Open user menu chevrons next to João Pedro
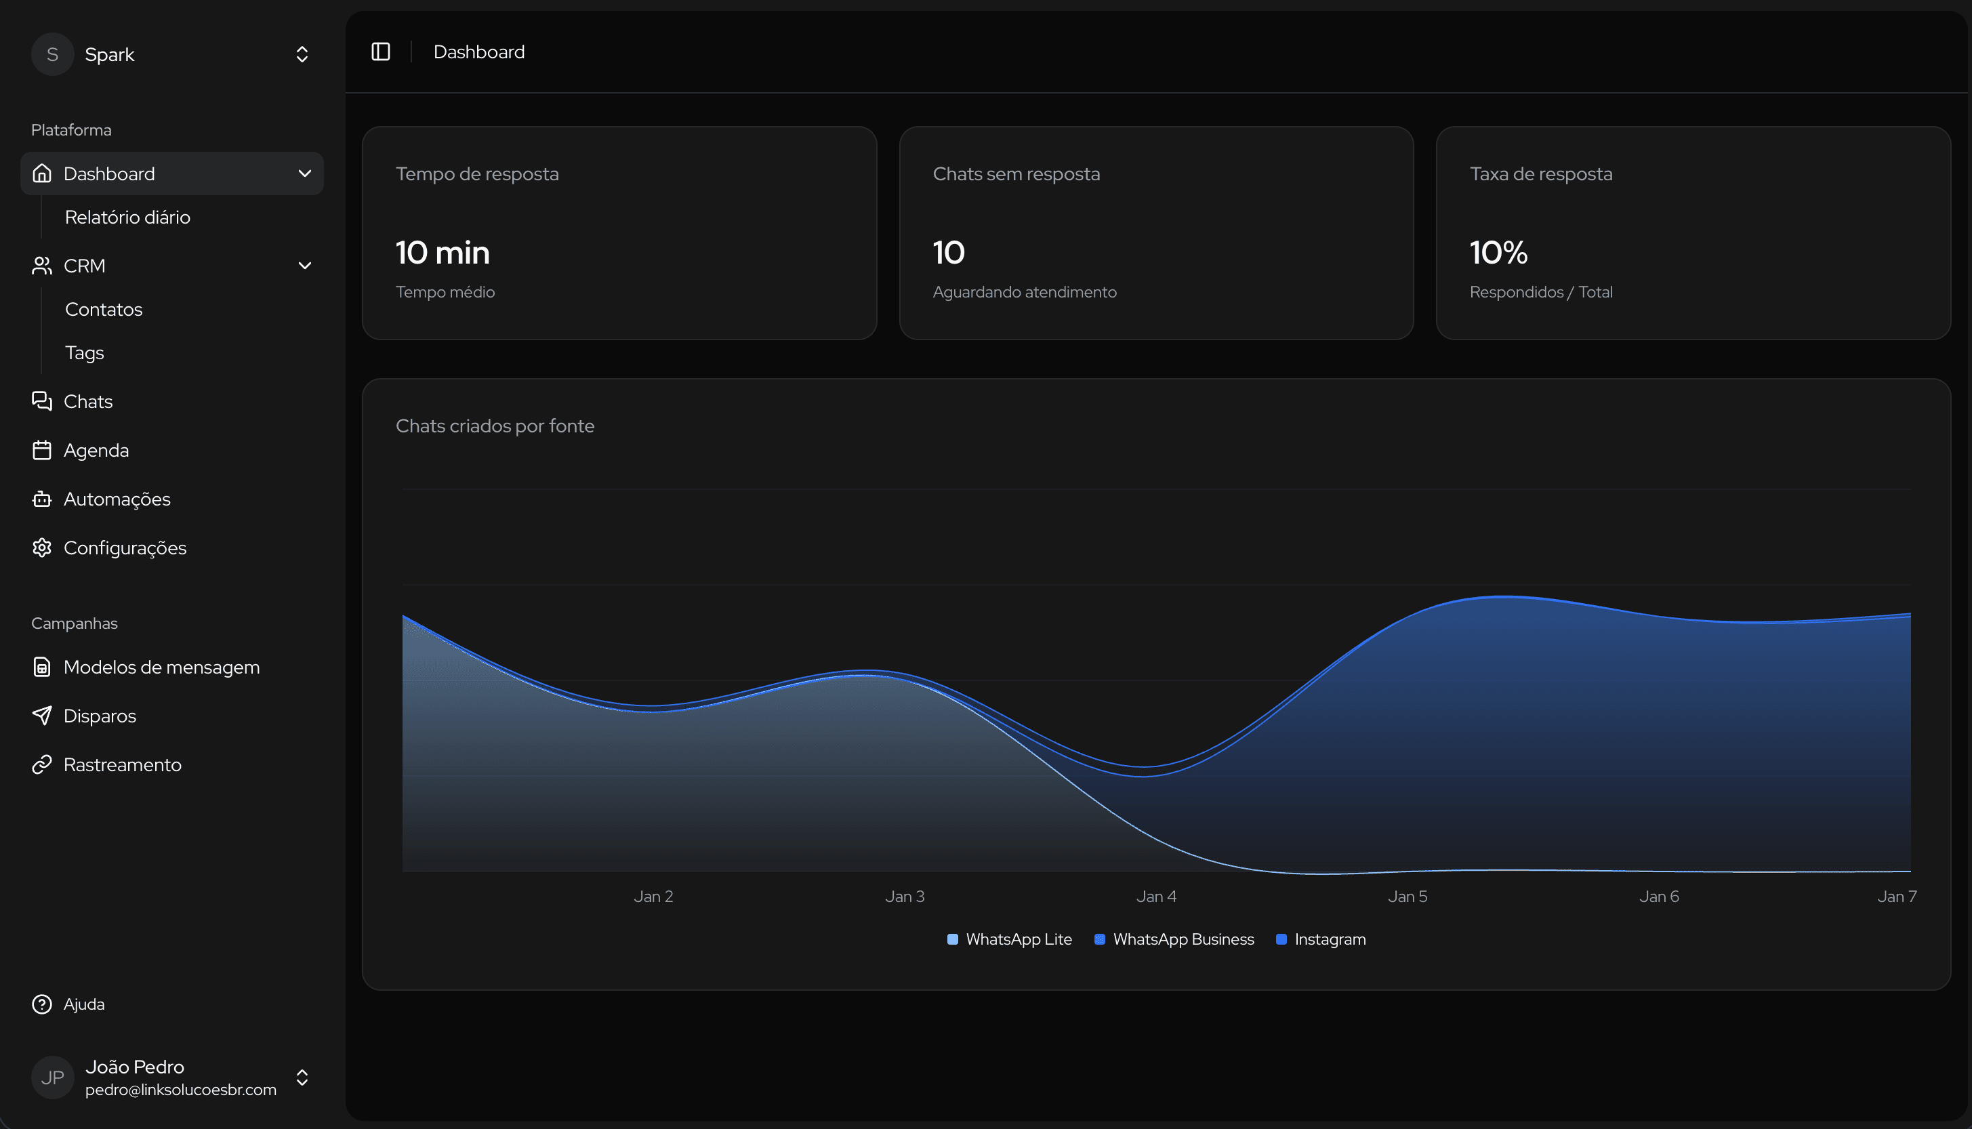This screenshot has height=1129, width=1972. tap(302, 1077)
